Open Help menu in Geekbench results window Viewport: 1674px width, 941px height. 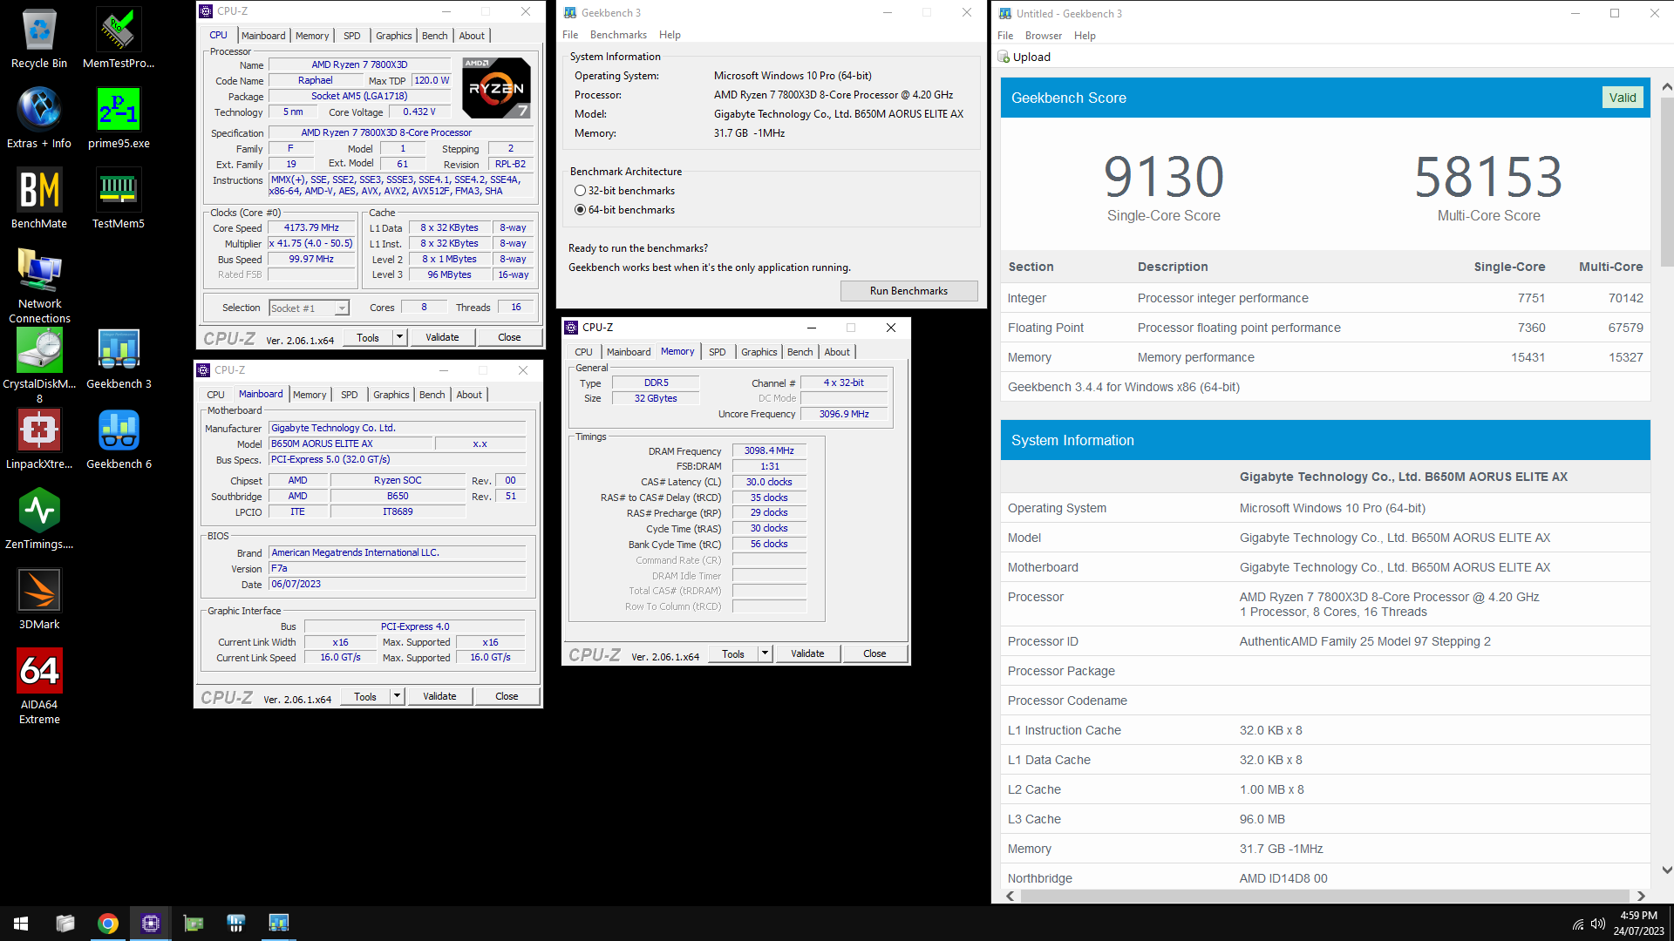coord(1085,36)
